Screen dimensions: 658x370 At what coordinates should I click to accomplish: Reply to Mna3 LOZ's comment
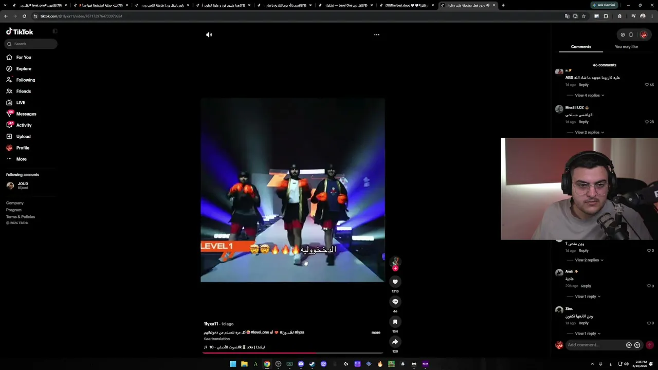point(583,122)
